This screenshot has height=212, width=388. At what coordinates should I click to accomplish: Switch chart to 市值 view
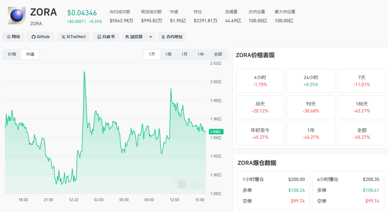coord(30,54)
